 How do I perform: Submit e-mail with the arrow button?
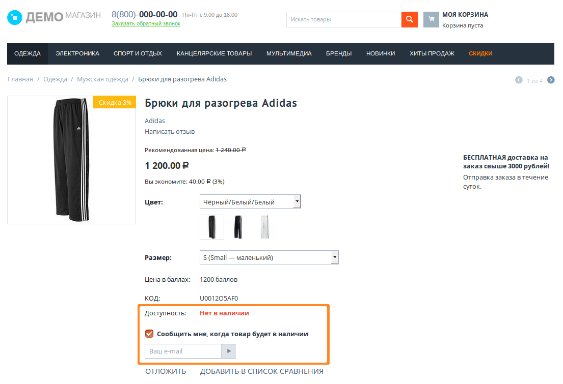[x=228, y=351]
